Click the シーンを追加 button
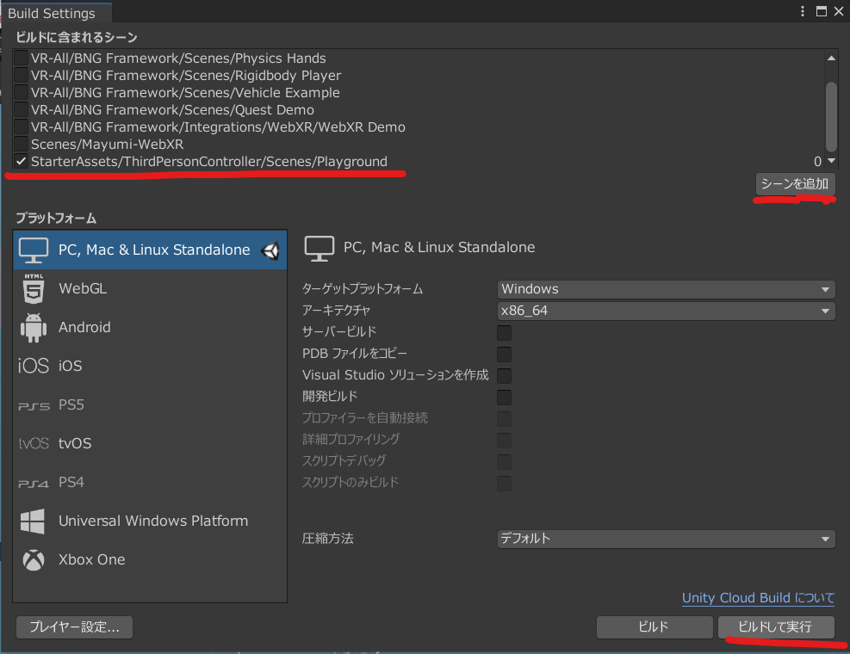Image resolution: width=850 pixels, height=654 pixels. [795, 184]
